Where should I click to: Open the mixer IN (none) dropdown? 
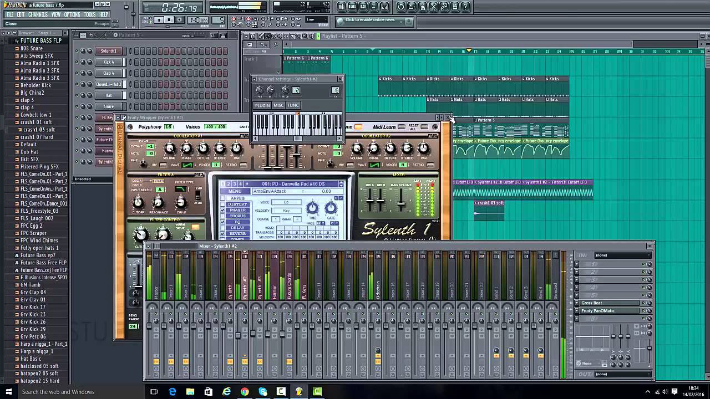coord(623,255)
